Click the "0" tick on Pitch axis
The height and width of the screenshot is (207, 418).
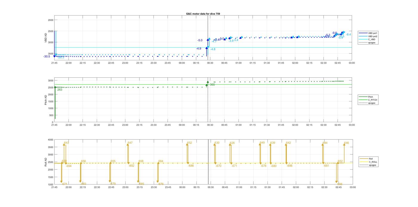pos(52,122)
